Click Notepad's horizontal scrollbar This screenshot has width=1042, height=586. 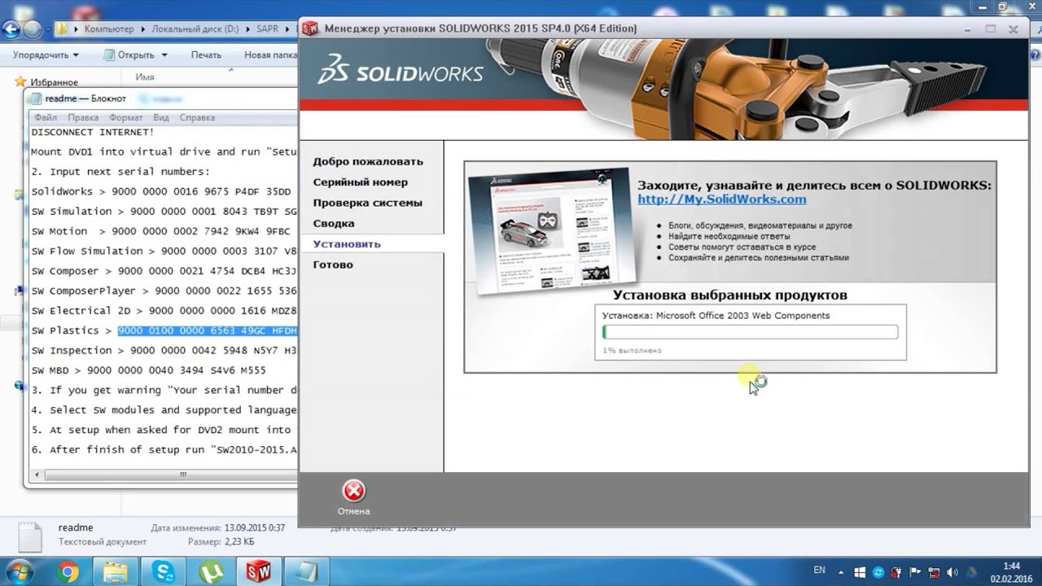click(163, 474)
